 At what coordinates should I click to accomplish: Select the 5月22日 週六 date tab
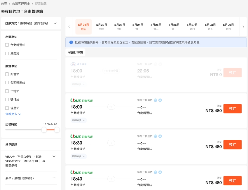tap(102, 27)
